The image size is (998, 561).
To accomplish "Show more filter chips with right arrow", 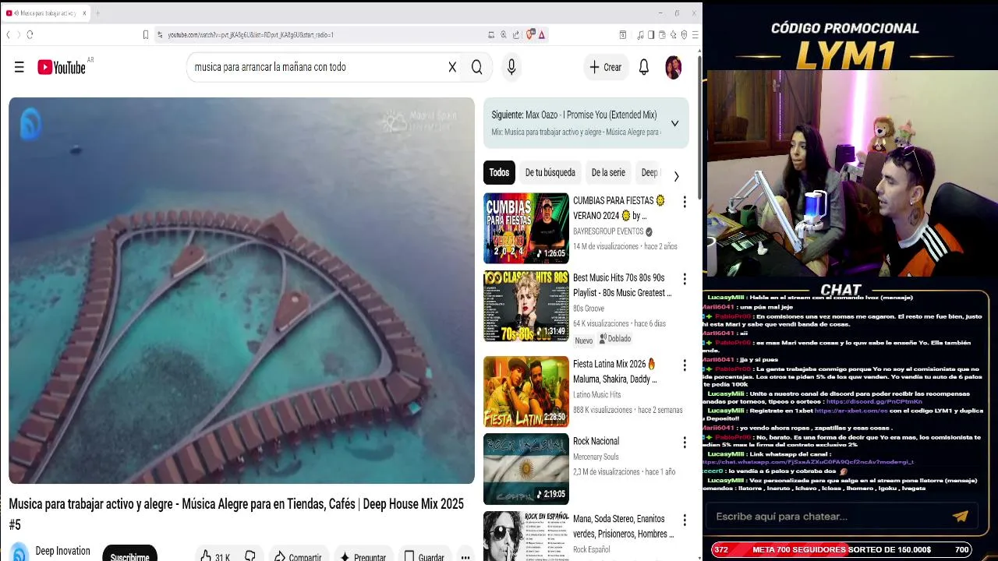I will (676, 176).
